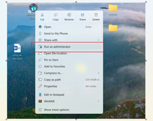
Task: Click the phone icon beside Send to My Phone
Action: coord(40,33)
